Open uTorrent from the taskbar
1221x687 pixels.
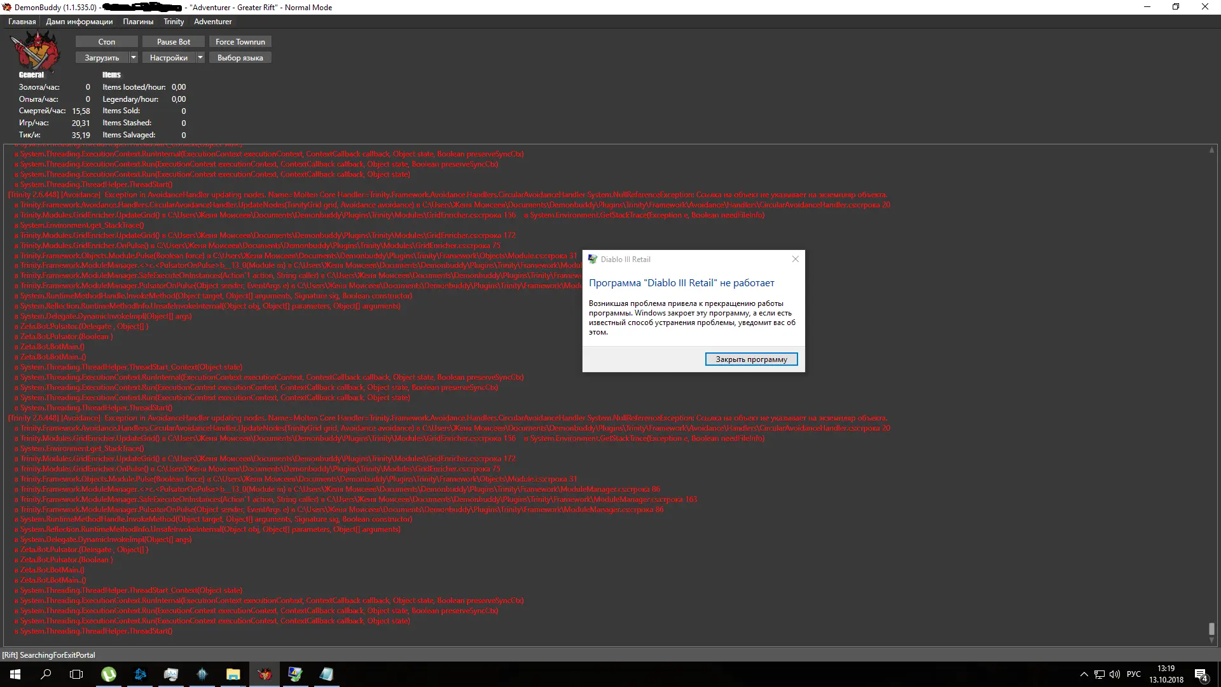pos(109,674)
